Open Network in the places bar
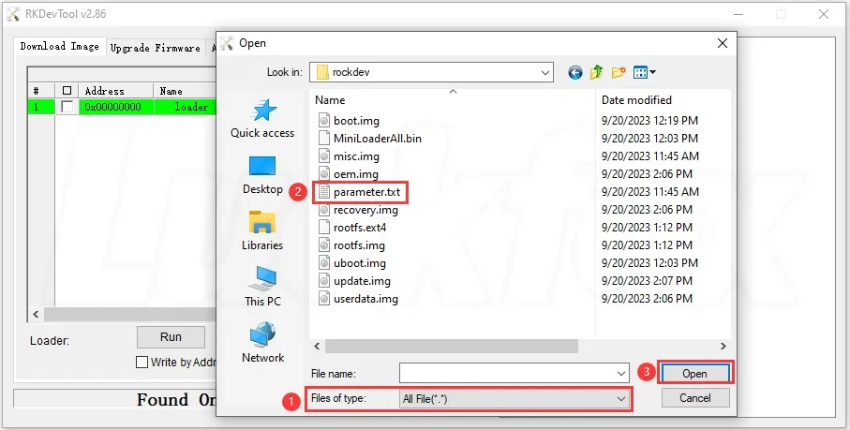850x430 pixels. coord(262,343)
